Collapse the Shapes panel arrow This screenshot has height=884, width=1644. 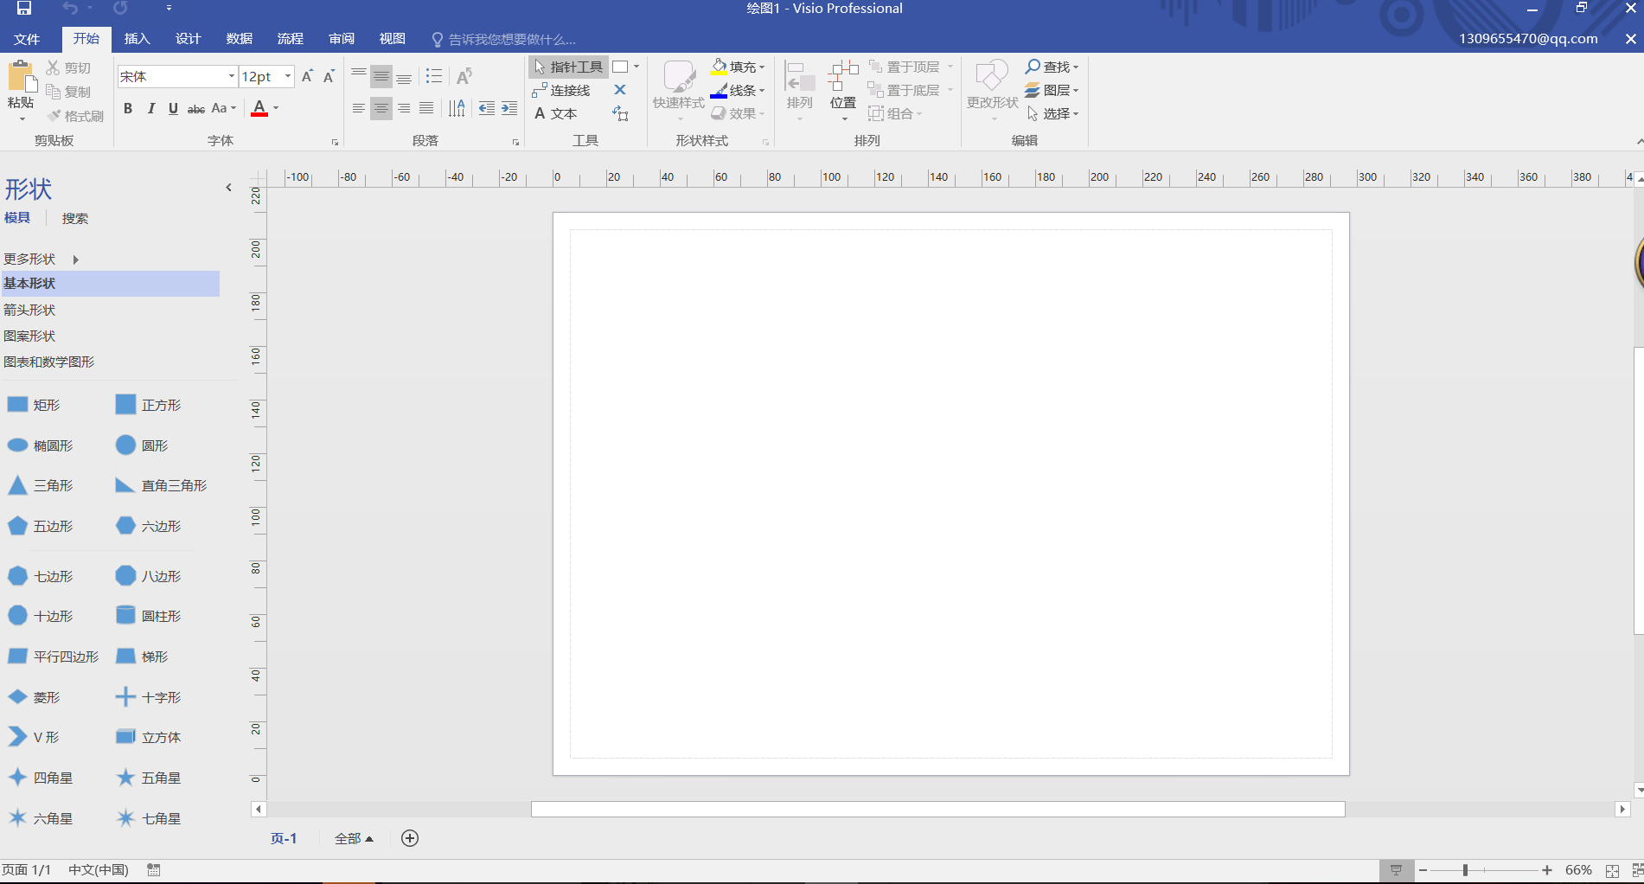pyautogui.click(x=228, y=188)
